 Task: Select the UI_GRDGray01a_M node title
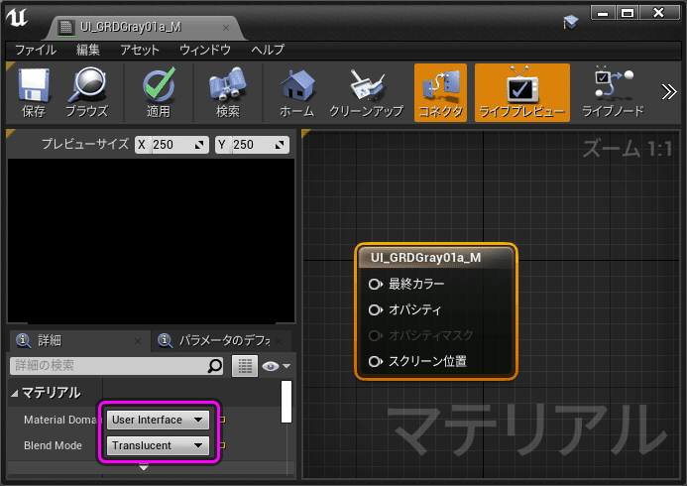pyautogui.click(x=425, y=257)
